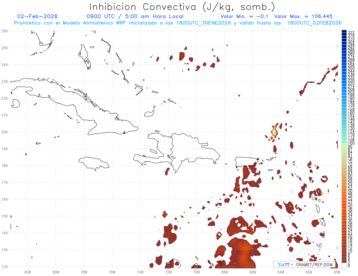Click the "Valor Max. = 106.445" readout

point(303,16)
